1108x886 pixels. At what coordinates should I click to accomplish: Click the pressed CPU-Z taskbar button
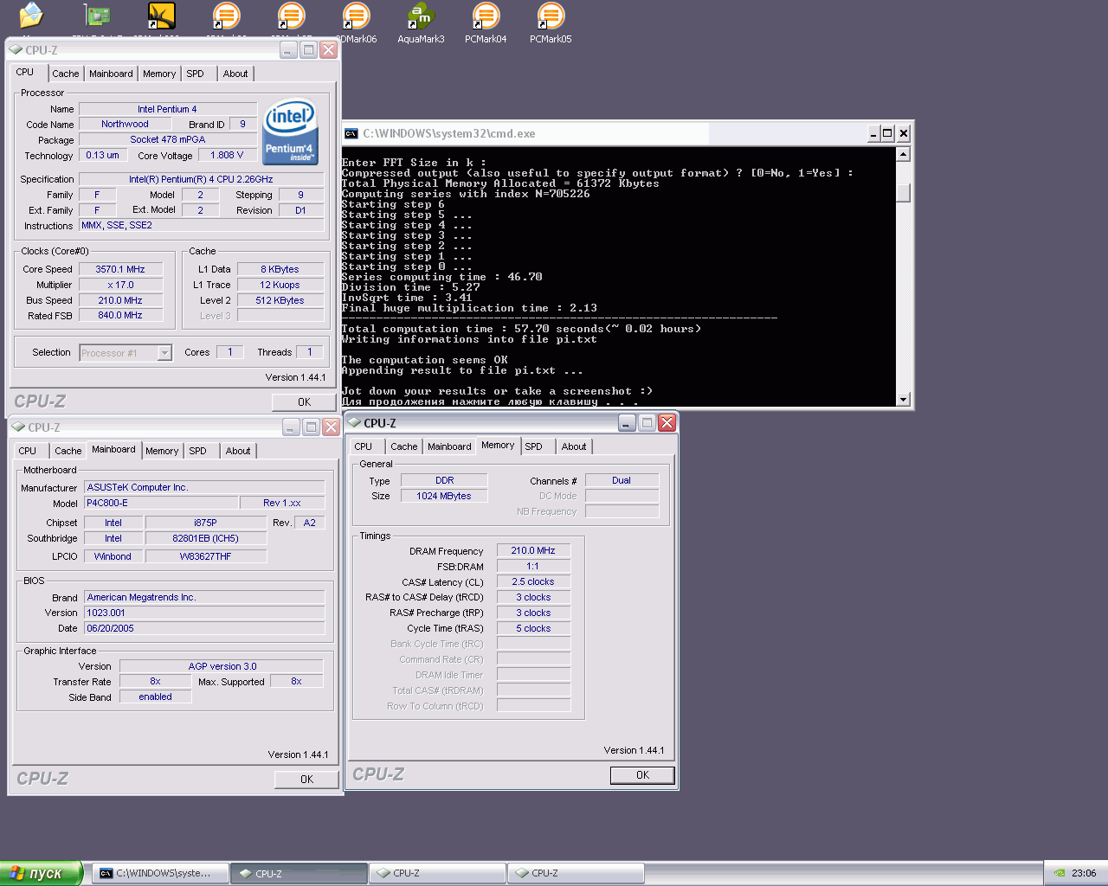pos(299,874)
